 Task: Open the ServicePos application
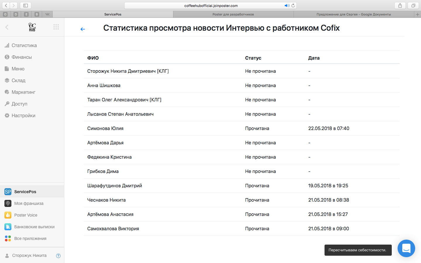coord(25,192)
